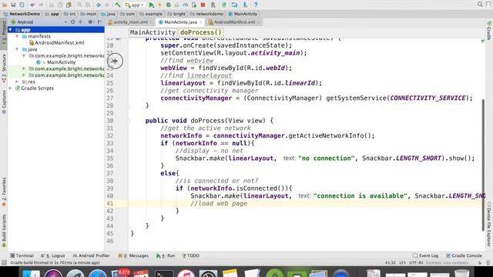The image size is (493, 277).
Task: Click the Save All toolbar icon
Action: [14, 5]
